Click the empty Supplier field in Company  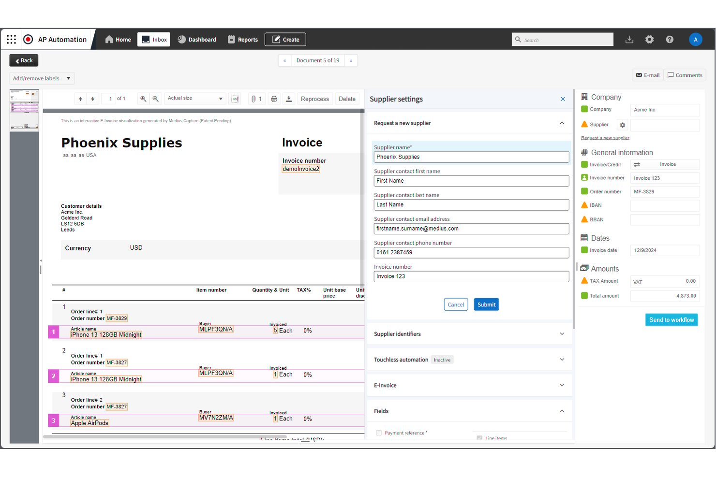coord(665,125)
